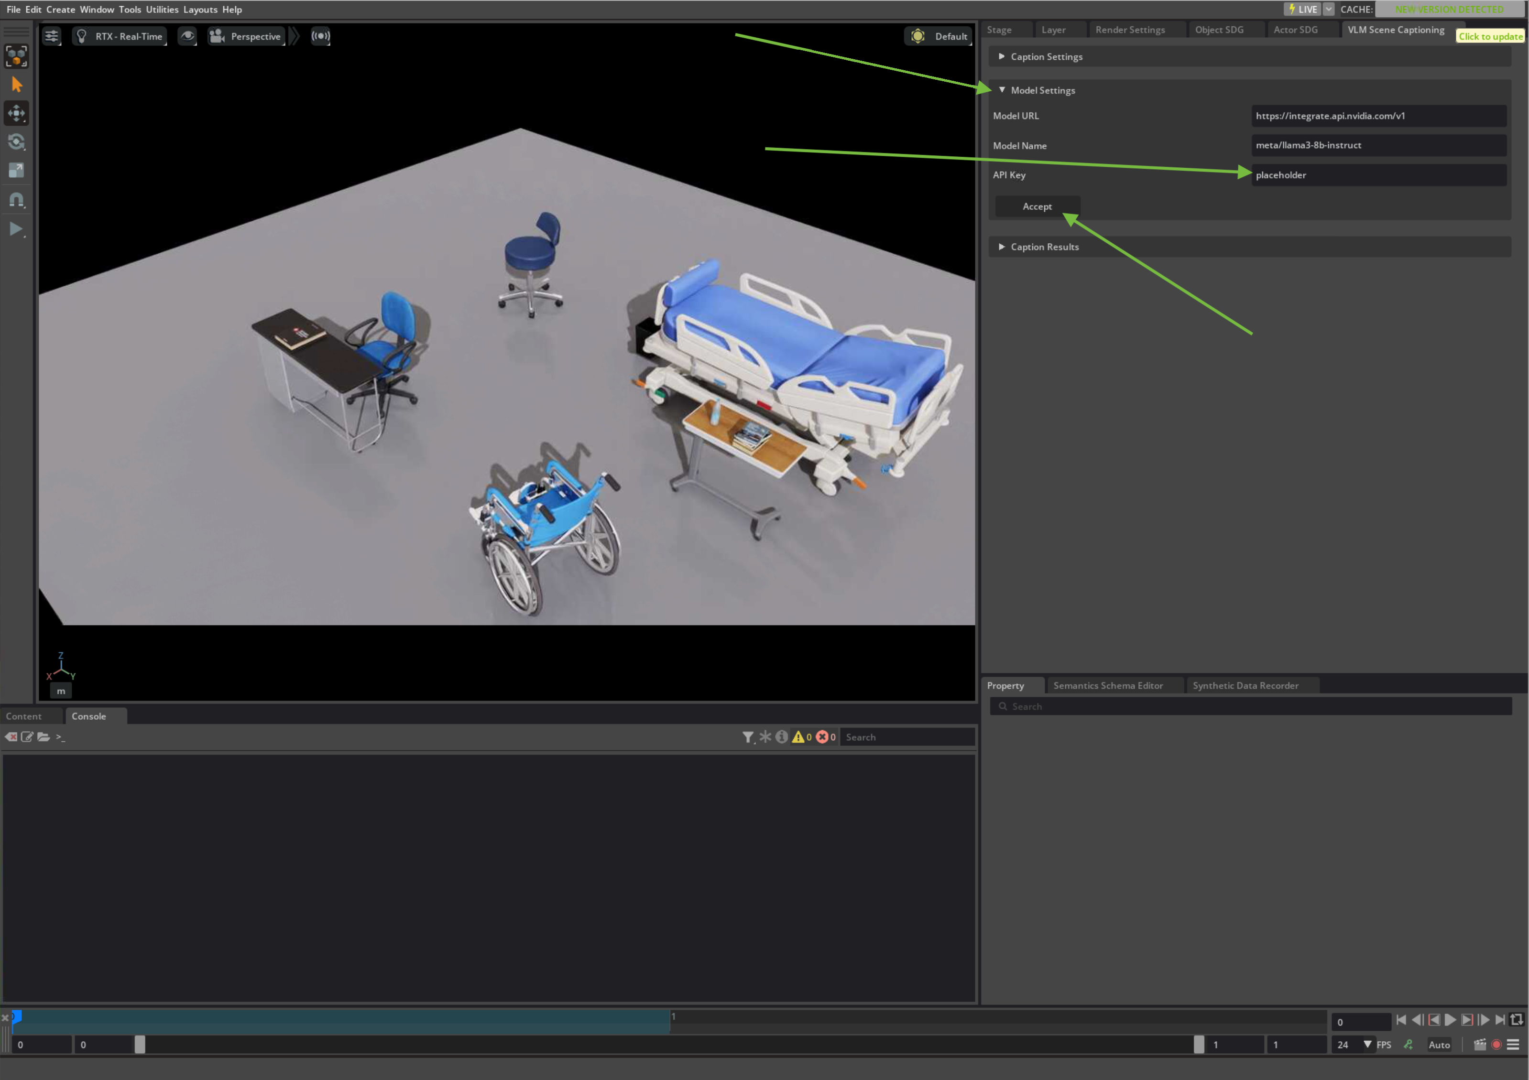This screenshot has width=1529, height=1080.
Task: Go to timeline end button
Action: click(1500, 1020)
